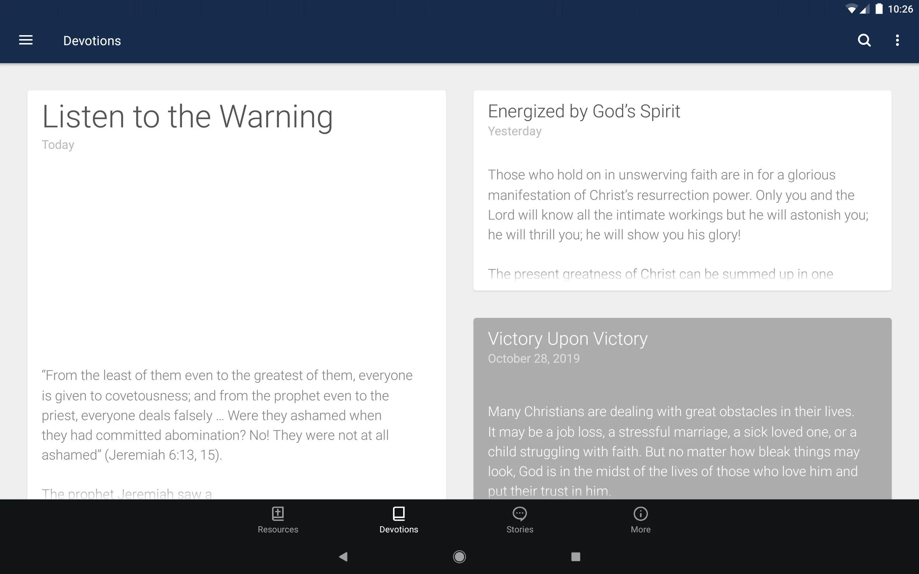Select the Devotions tab icon
This screenshot has width=919, height=574.
[398, 513]
